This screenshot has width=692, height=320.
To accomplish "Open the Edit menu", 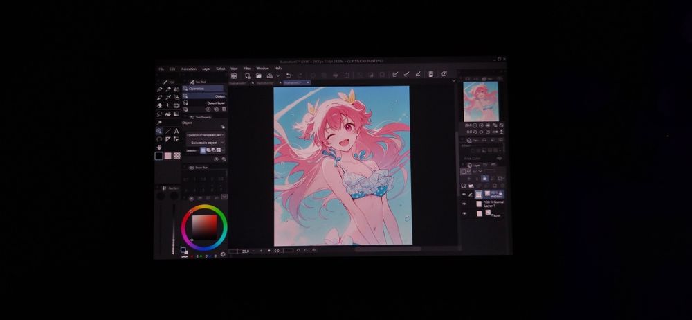I will [172, 69].
